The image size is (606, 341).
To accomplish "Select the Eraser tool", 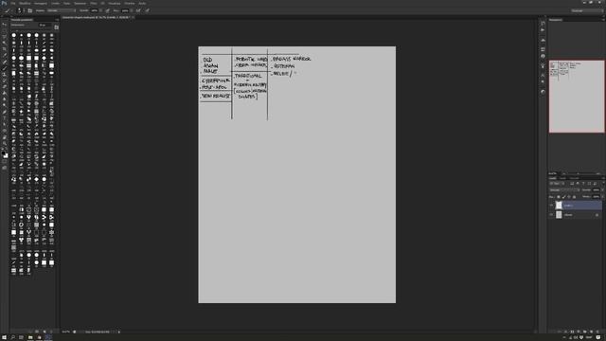I will click(4, 86).
